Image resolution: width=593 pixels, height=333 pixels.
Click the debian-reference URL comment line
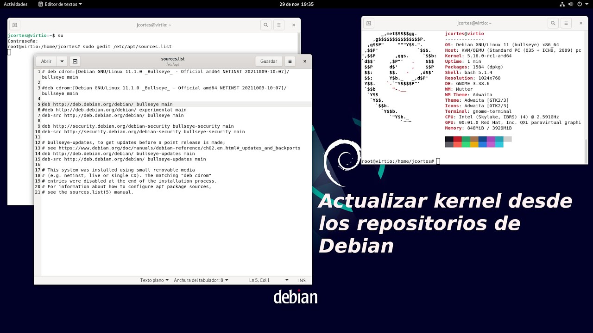point(171,148)
